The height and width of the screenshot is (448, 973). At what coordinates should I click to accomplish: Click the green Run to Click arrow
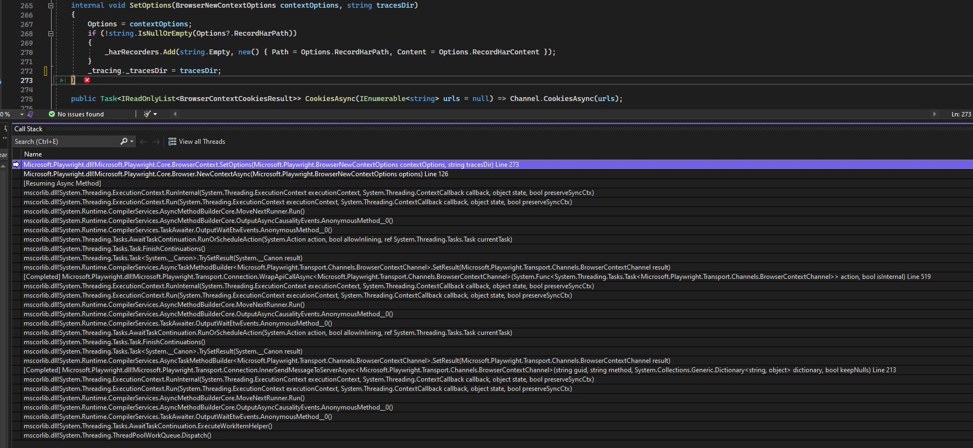(x=62, y=80)
